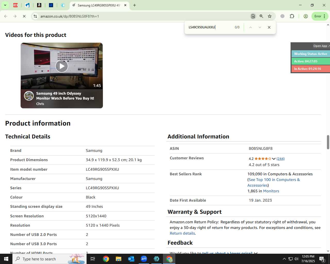Open See Top 100 in Computers & Accessories

[x=274, y=183]
